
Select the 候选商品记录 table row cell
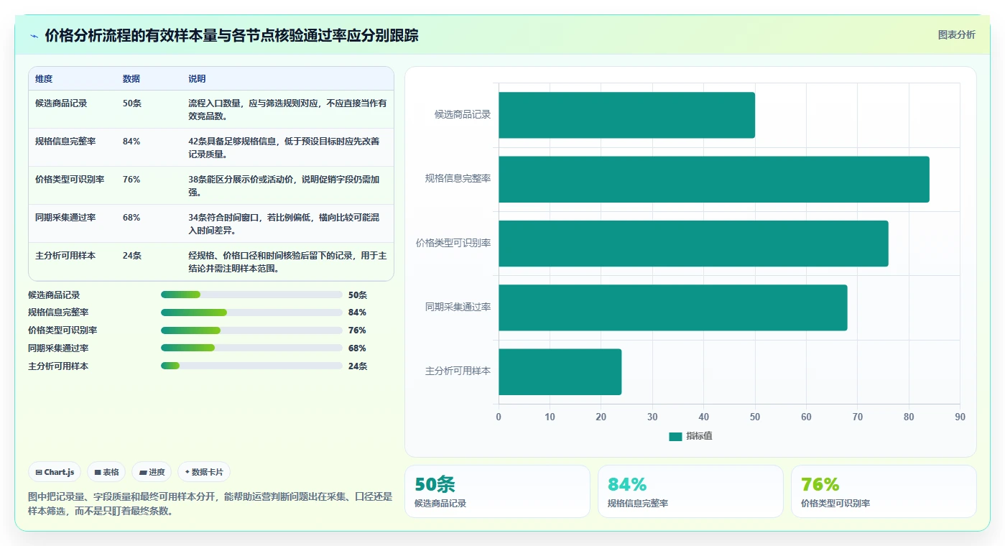[x=61, y=103]
